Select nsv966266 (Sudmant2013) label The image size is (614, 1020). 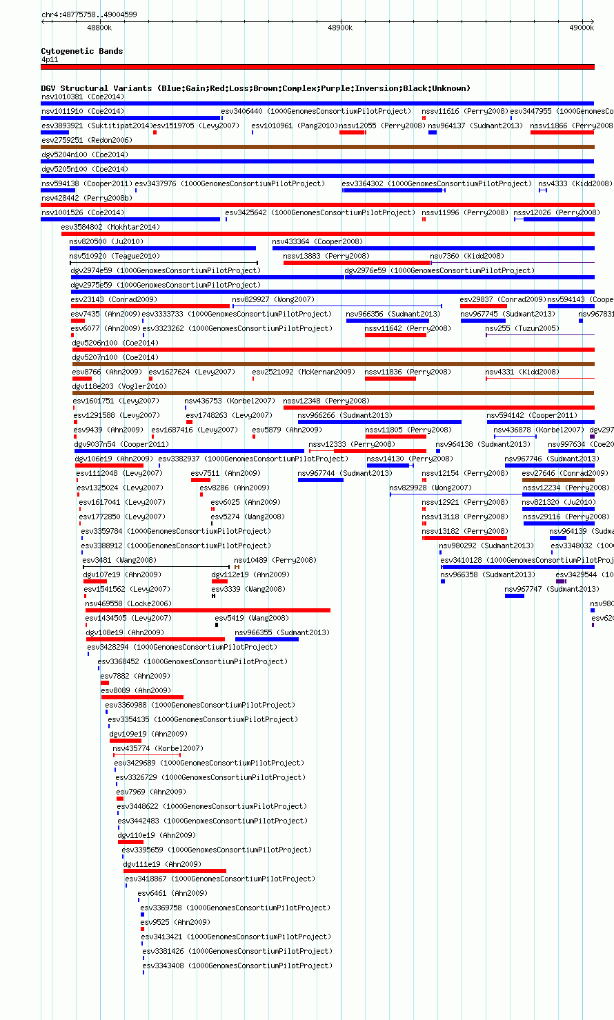[x=345, y=416]
